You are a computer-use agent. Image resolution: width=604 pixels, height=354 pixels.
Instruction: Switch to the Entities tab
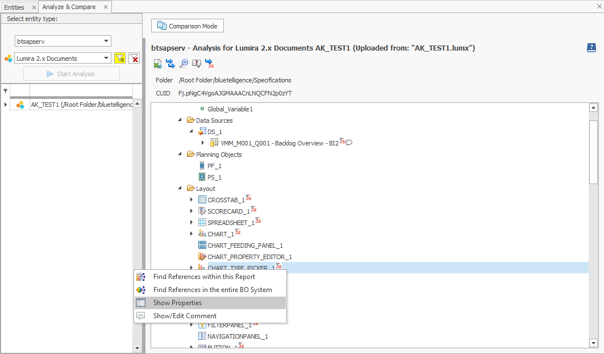[15, 7]
